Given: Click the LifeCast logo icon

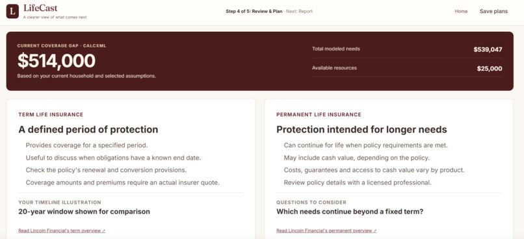Looking at the screenshot, I should (x=12, y=11).
